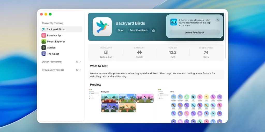Click the Currently Testing sidebar header
The width and height of the screenshot is (265, 132).
coord(53,23)
